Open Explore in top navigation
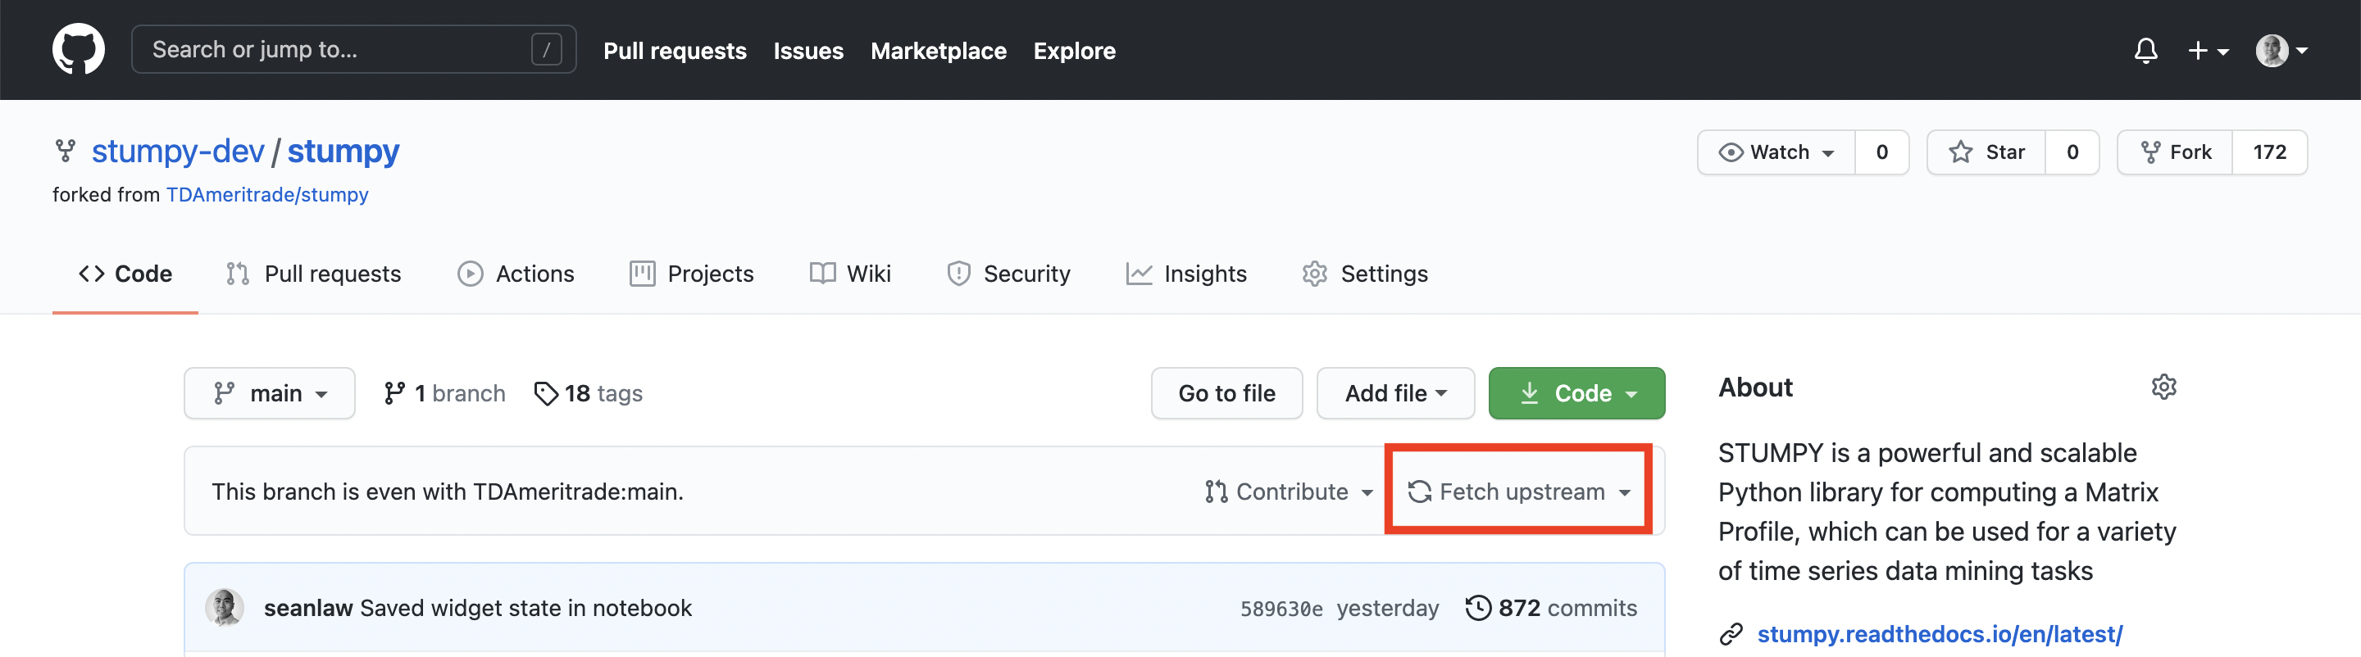Viewport: 2361px width, 657px height. pos(1074,51)
